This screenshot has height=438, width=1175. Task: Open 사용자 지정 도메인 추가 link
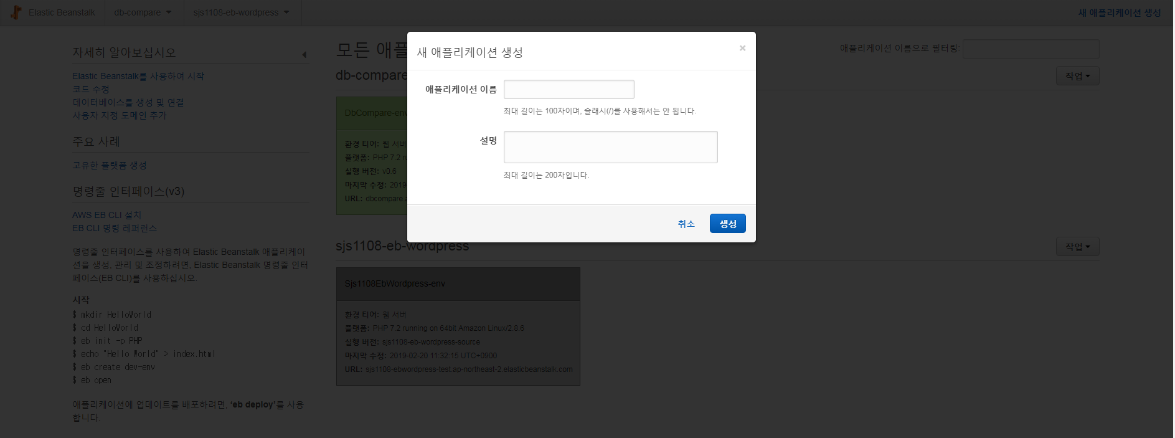point(120,115)
